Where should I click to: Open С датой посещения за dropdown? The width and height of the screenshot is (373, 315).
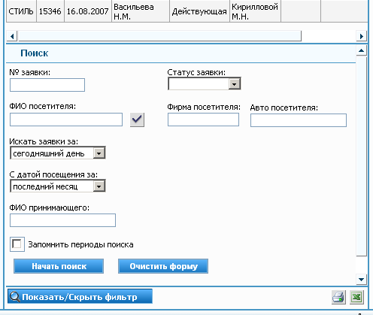click(99, 186)
